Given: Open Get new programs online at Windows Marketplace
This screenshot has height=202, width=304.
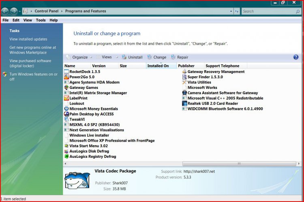Looking at the screenshot, I should (x=32, y=50).
